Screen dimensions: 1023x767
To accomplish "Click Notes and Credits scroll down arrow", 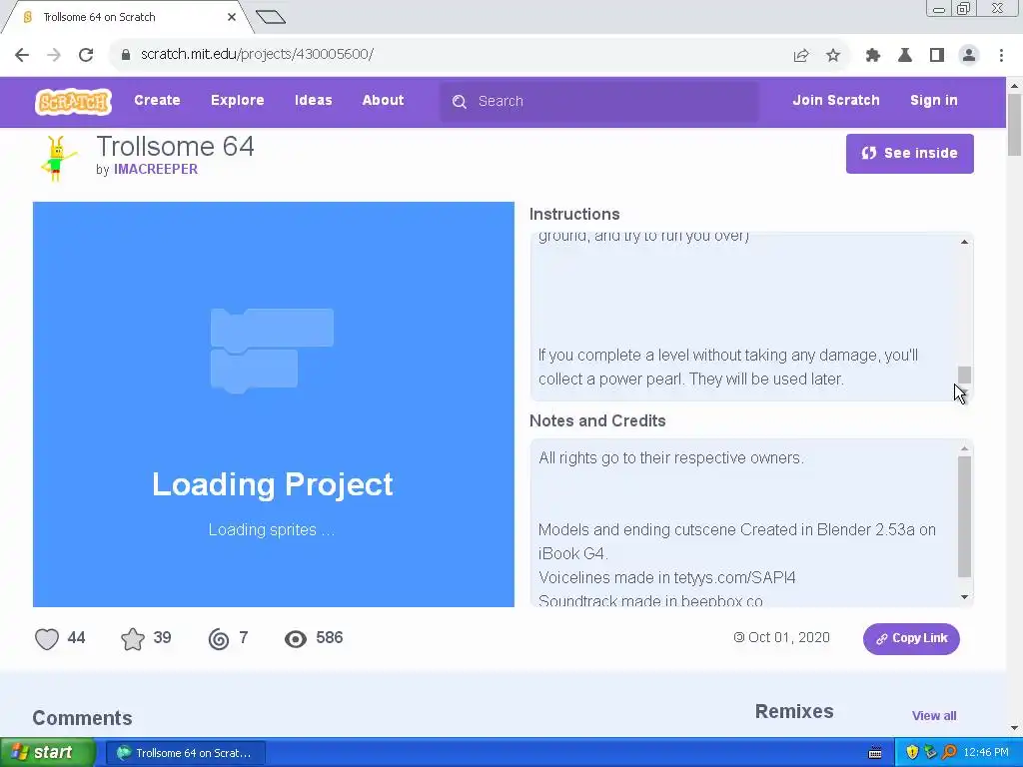I will [x=964, y=597].
